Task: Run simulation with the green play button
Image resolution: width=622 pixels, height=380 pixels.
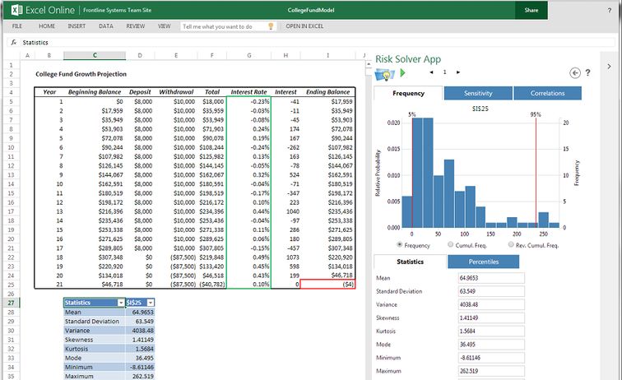Action: click(402, 73)
